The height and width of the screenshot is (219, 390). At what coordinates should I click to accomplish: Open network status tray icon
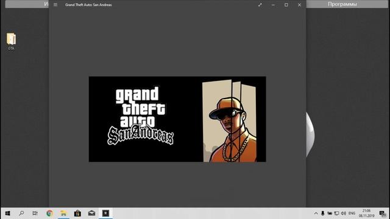point(336,214)
